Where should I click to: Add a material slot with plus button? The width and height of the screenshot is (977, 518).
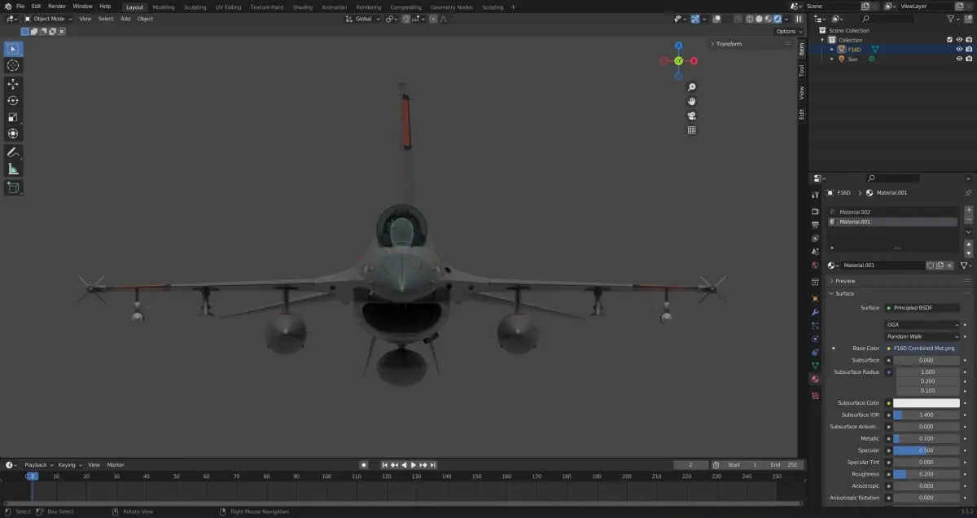point(969,210)
